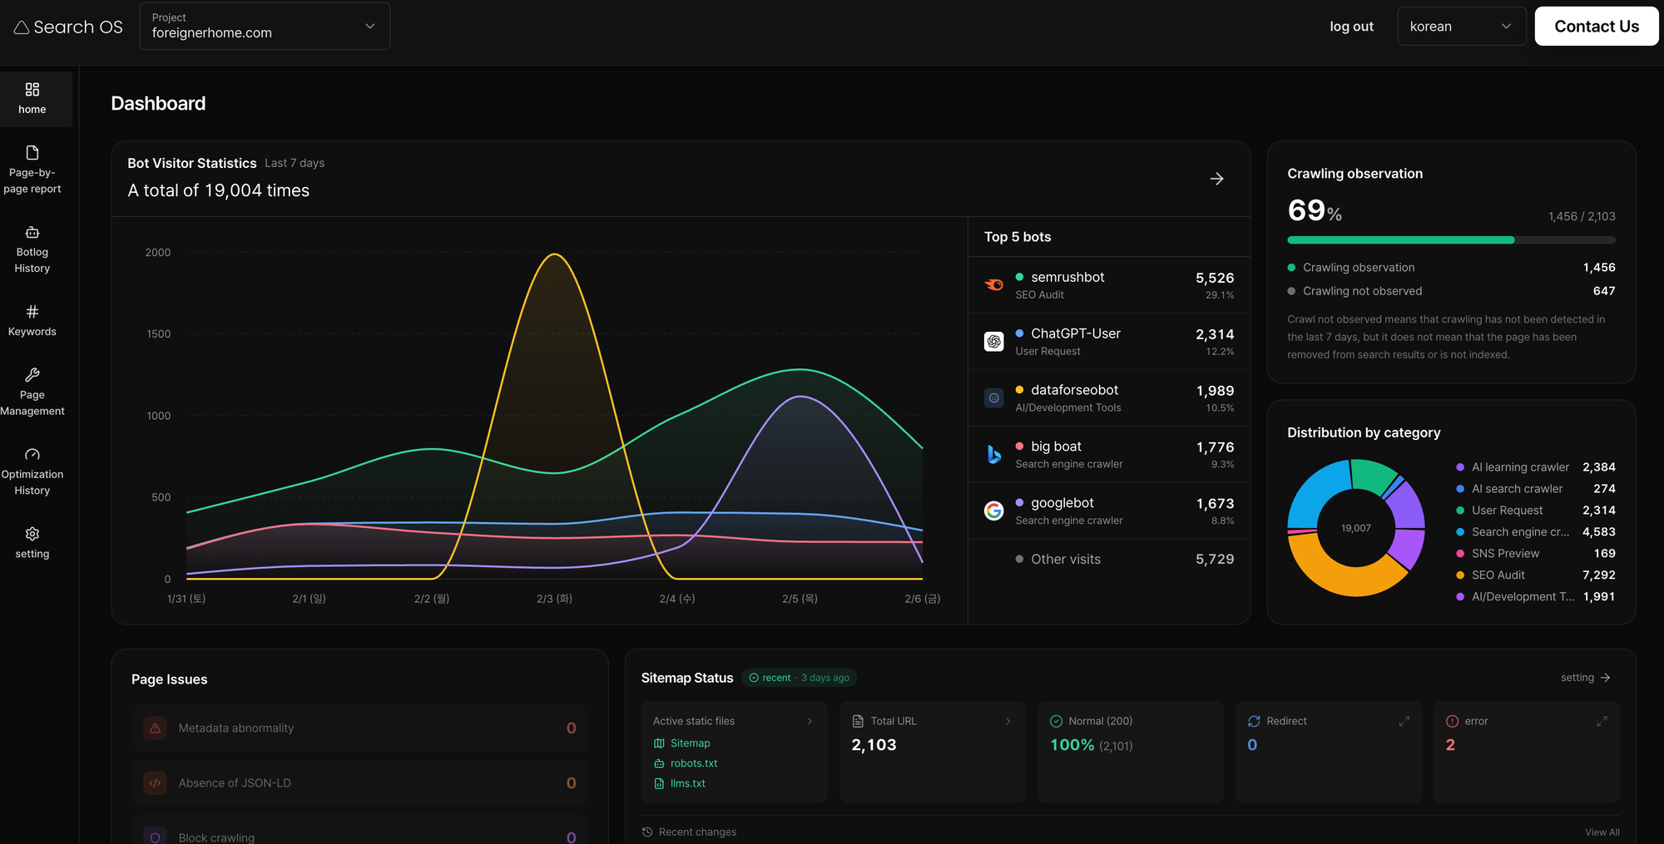1664x844 pixels.
Task: Select semrushbot row in Top 5 bots
Action: [x=1108, y=285]
